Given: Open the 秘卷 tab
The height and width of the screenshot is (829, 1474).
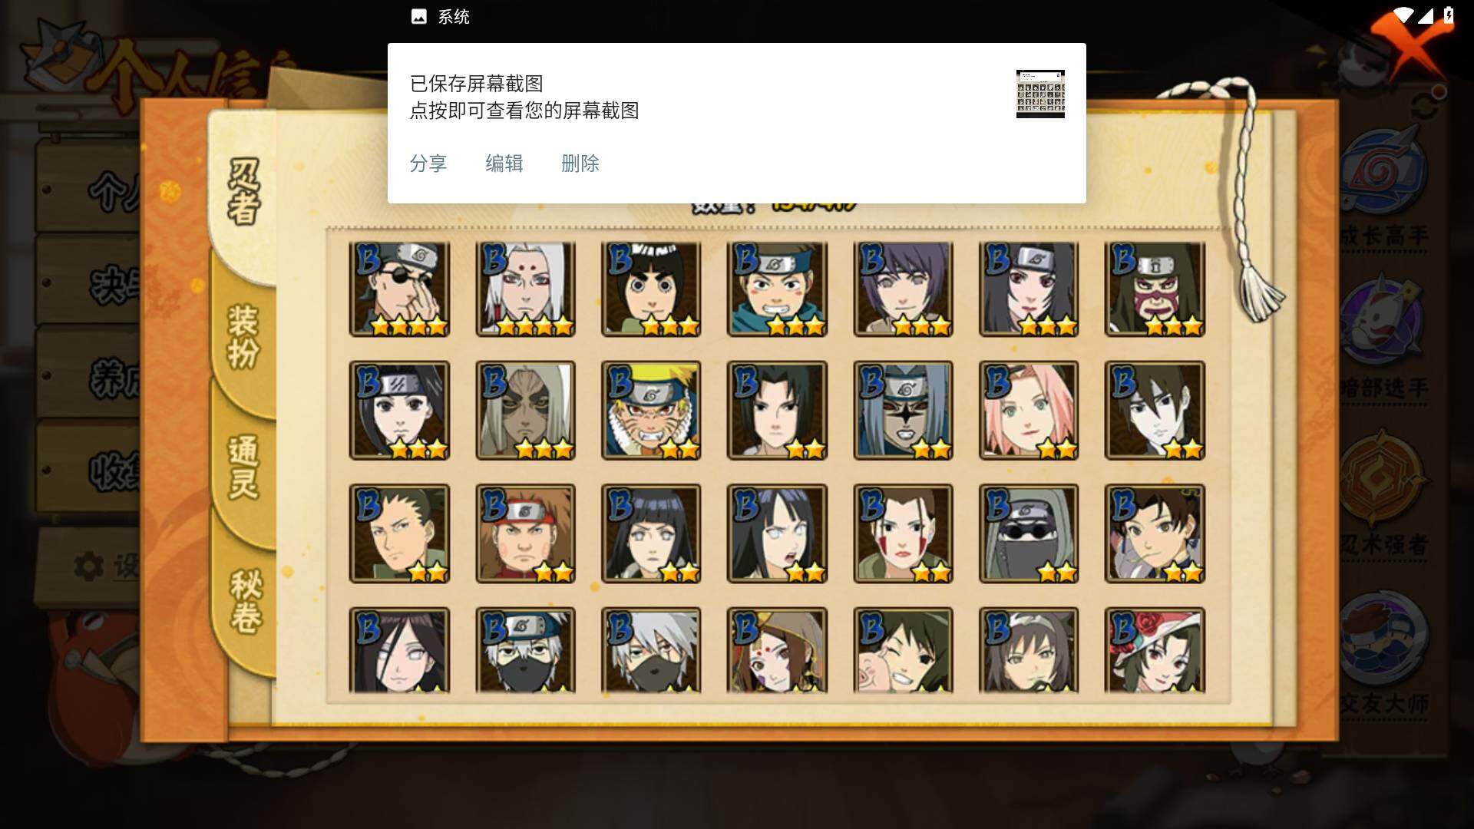Looking at the screenshot, I should tap(246, 601).
